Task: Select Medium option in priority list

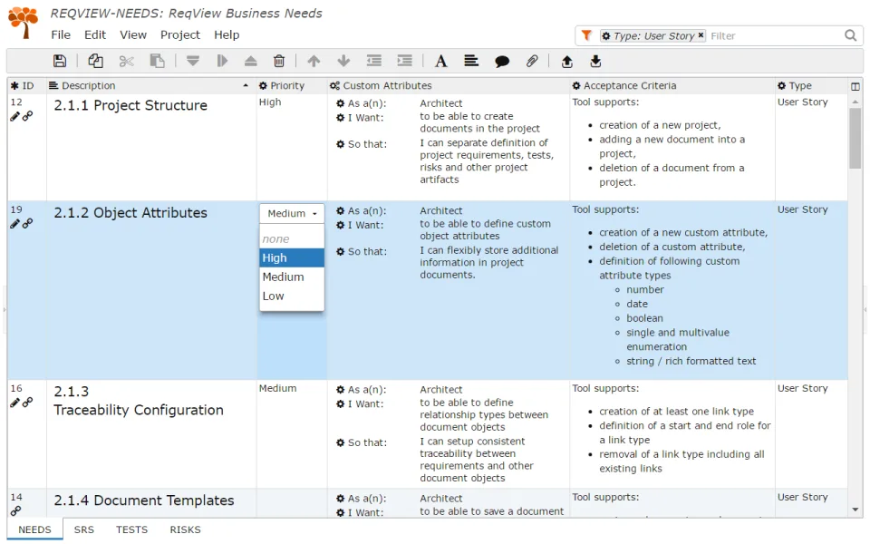Action: 292,277
